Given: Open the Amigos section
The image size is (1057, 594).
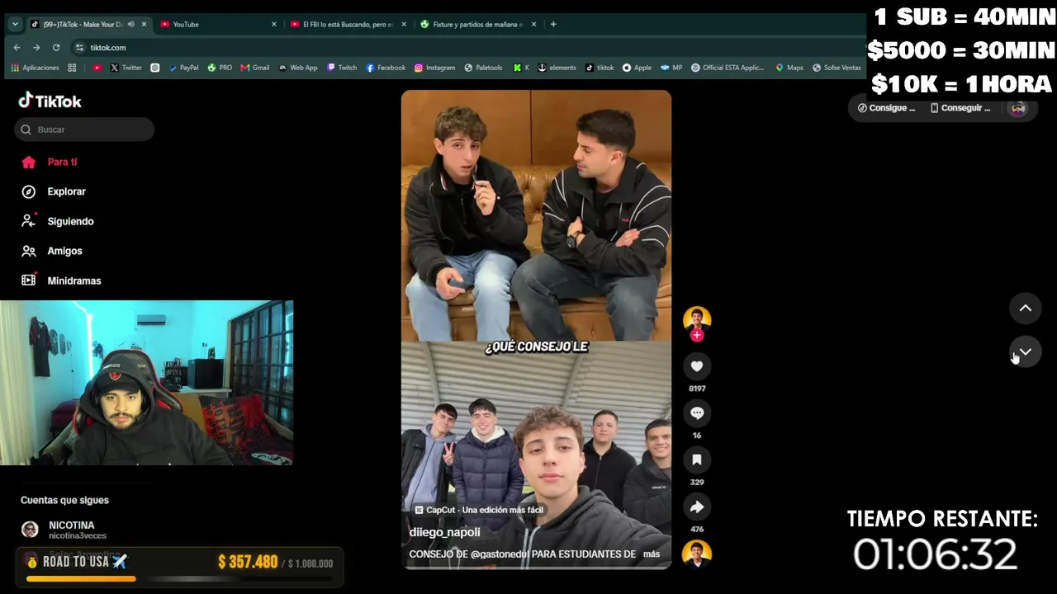Looking at the screenshot, I should click(x=52, y=251).
